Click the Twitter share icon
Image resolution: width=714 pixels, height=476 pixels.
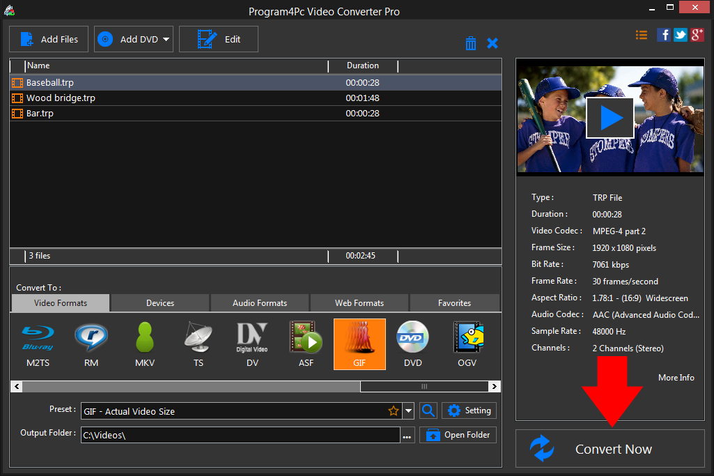[x=680, y=34]
